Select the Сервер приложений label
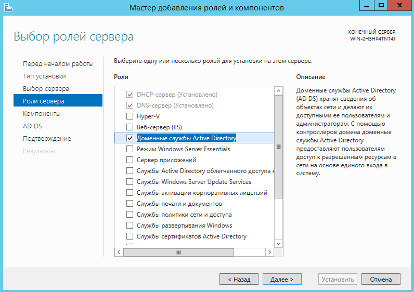414x292 pixels. point(166,160)
